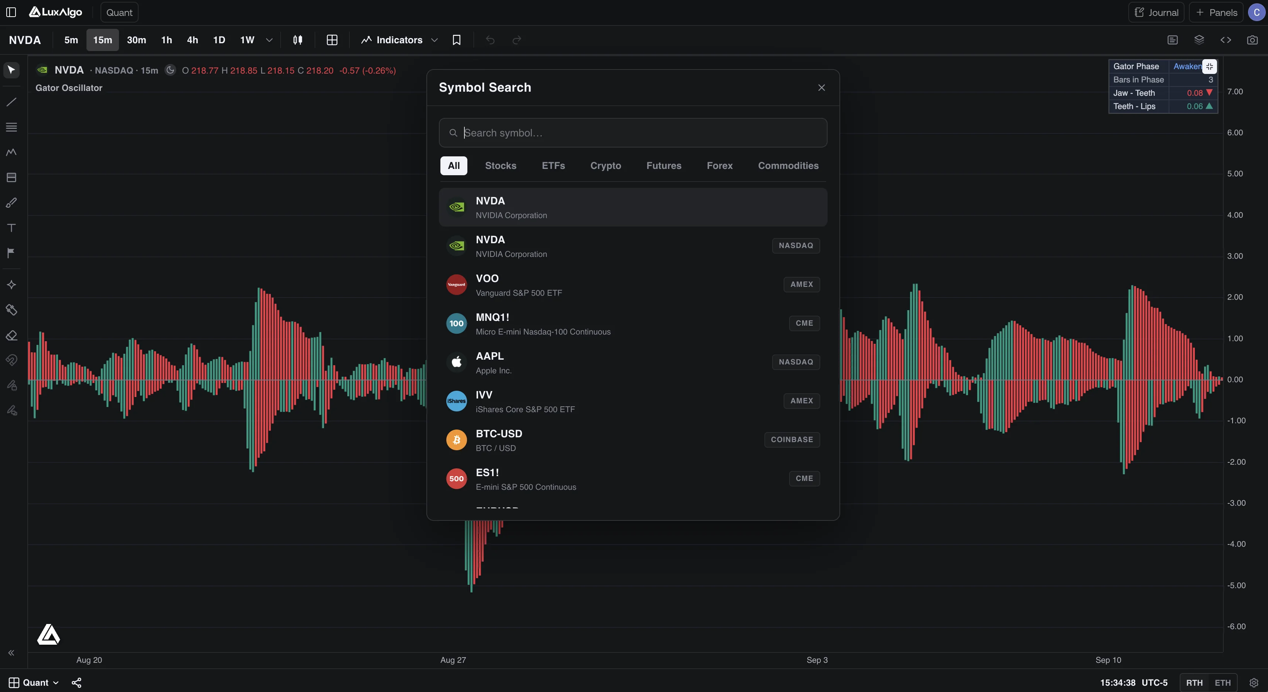The image size is (1268, 692).
Task: Select the All filter tab
Action: click(x=454, y=166)
